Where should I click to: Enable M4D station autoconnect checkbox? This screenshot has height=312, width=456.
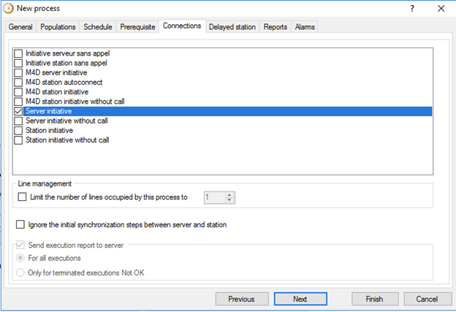[x=18, y=83]
